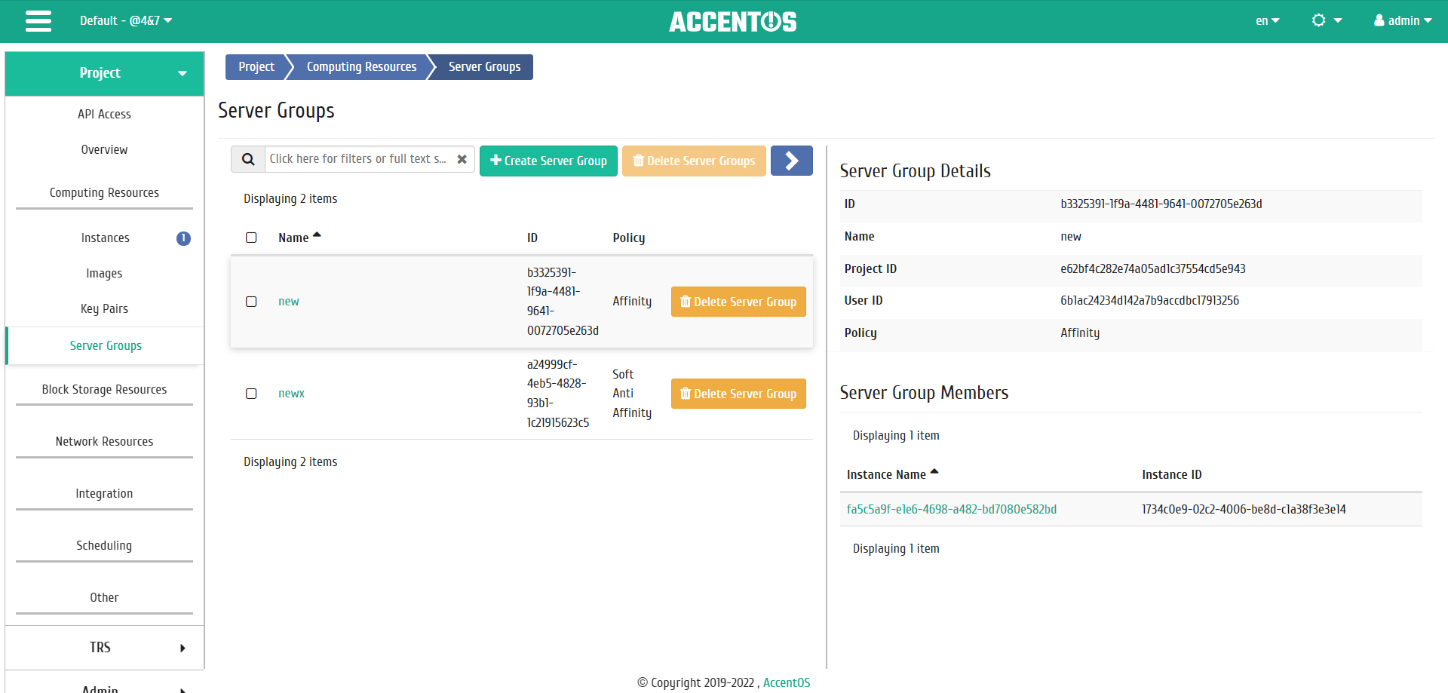Click the search magnifier icon
This screenshot has width=1448, height=693.
click(248, 159)
